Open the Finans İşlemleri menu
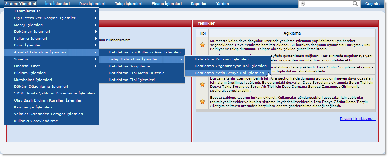Viewport: 388px width, 157px height. [x=166, y=4]
